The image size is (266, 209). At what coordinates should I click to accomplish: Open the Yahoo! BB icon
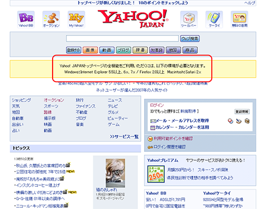[26, 19]
